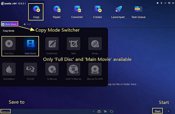Screen dimensions: 175x114
Task: Save output as ISO image icon
Action: [x=99, y=111]
